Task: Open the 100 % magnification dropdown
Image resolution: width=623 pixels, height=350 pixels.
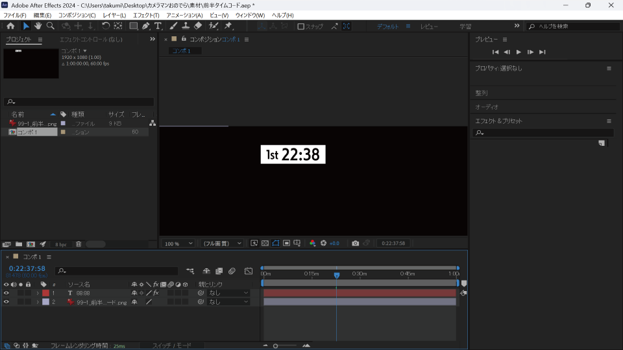Action: pyautogui.click(x=178, y=244)
